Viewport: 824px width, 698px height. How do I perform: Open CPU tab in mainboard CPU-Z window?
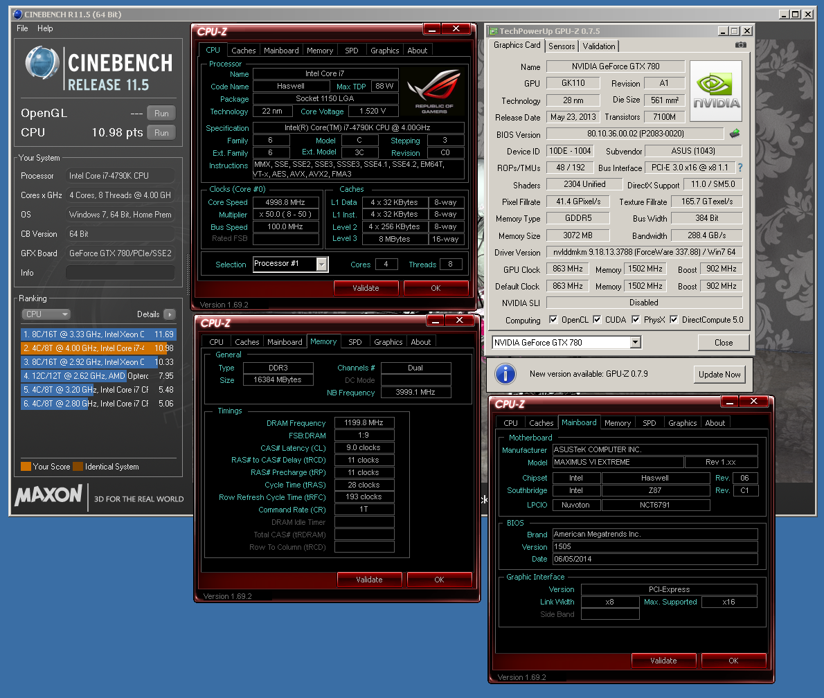pyautogui.click(x=511, y=423)
